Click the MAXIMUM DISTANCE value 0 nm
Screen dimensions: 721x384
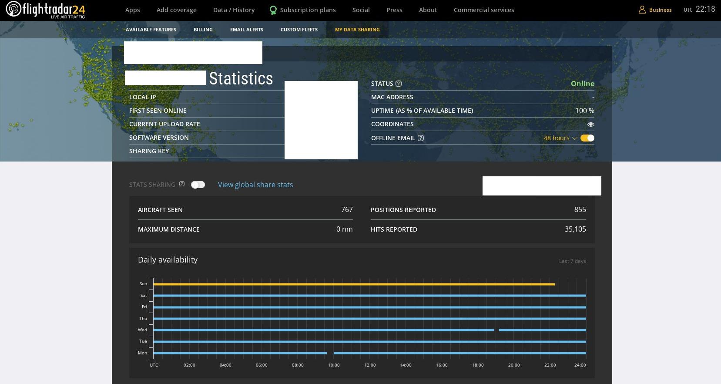(x=345, y=229)
